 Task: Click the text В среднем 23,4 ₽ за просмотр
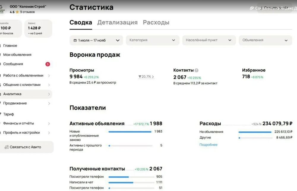pos(93,82)
